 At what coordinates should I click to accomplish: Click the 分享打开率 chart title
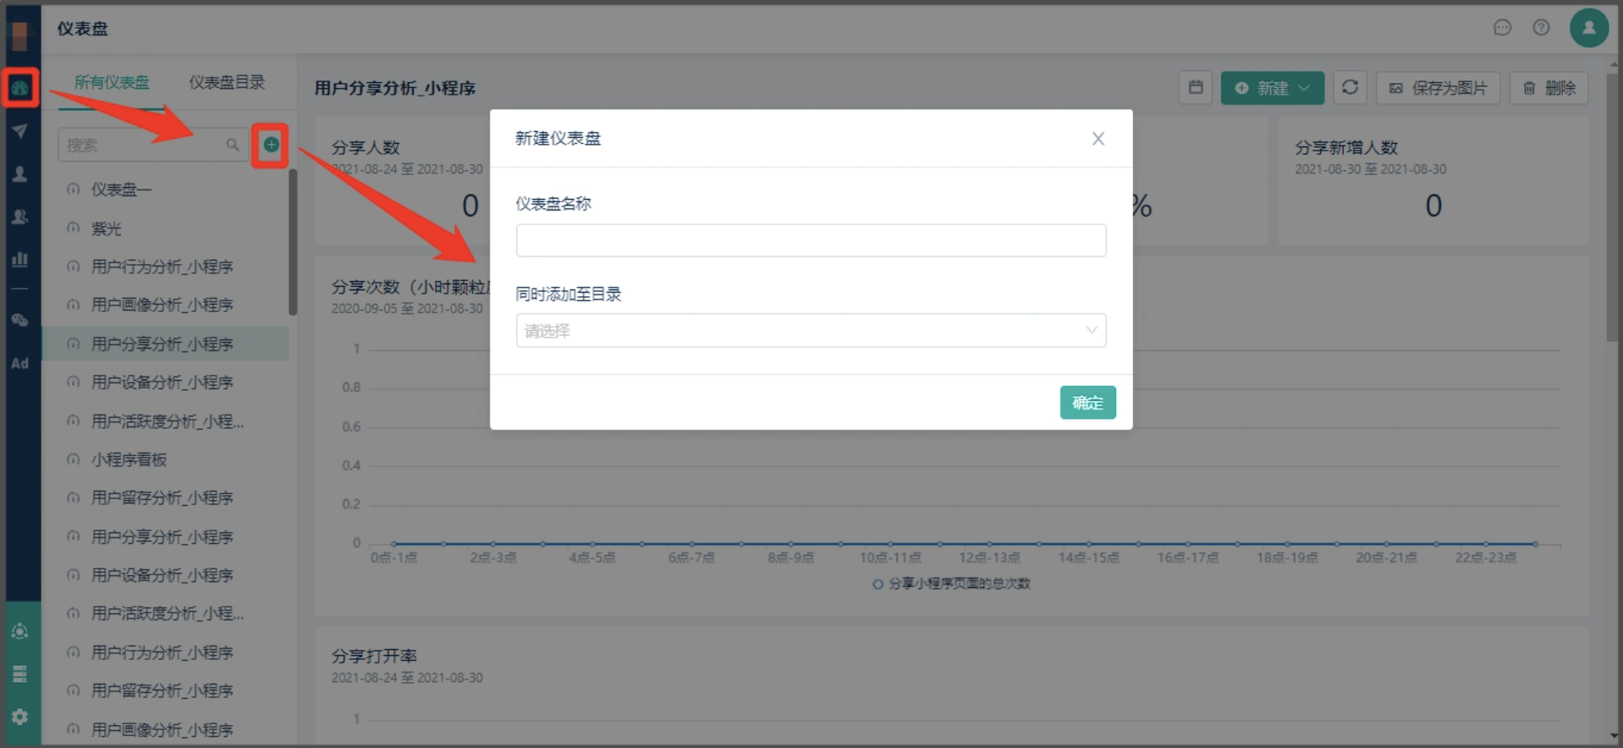tap(374, 656)
